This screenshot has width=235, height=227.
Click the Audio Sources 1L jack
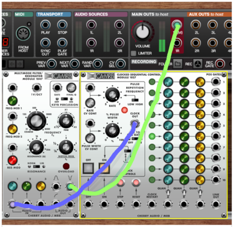click(91, 25)
